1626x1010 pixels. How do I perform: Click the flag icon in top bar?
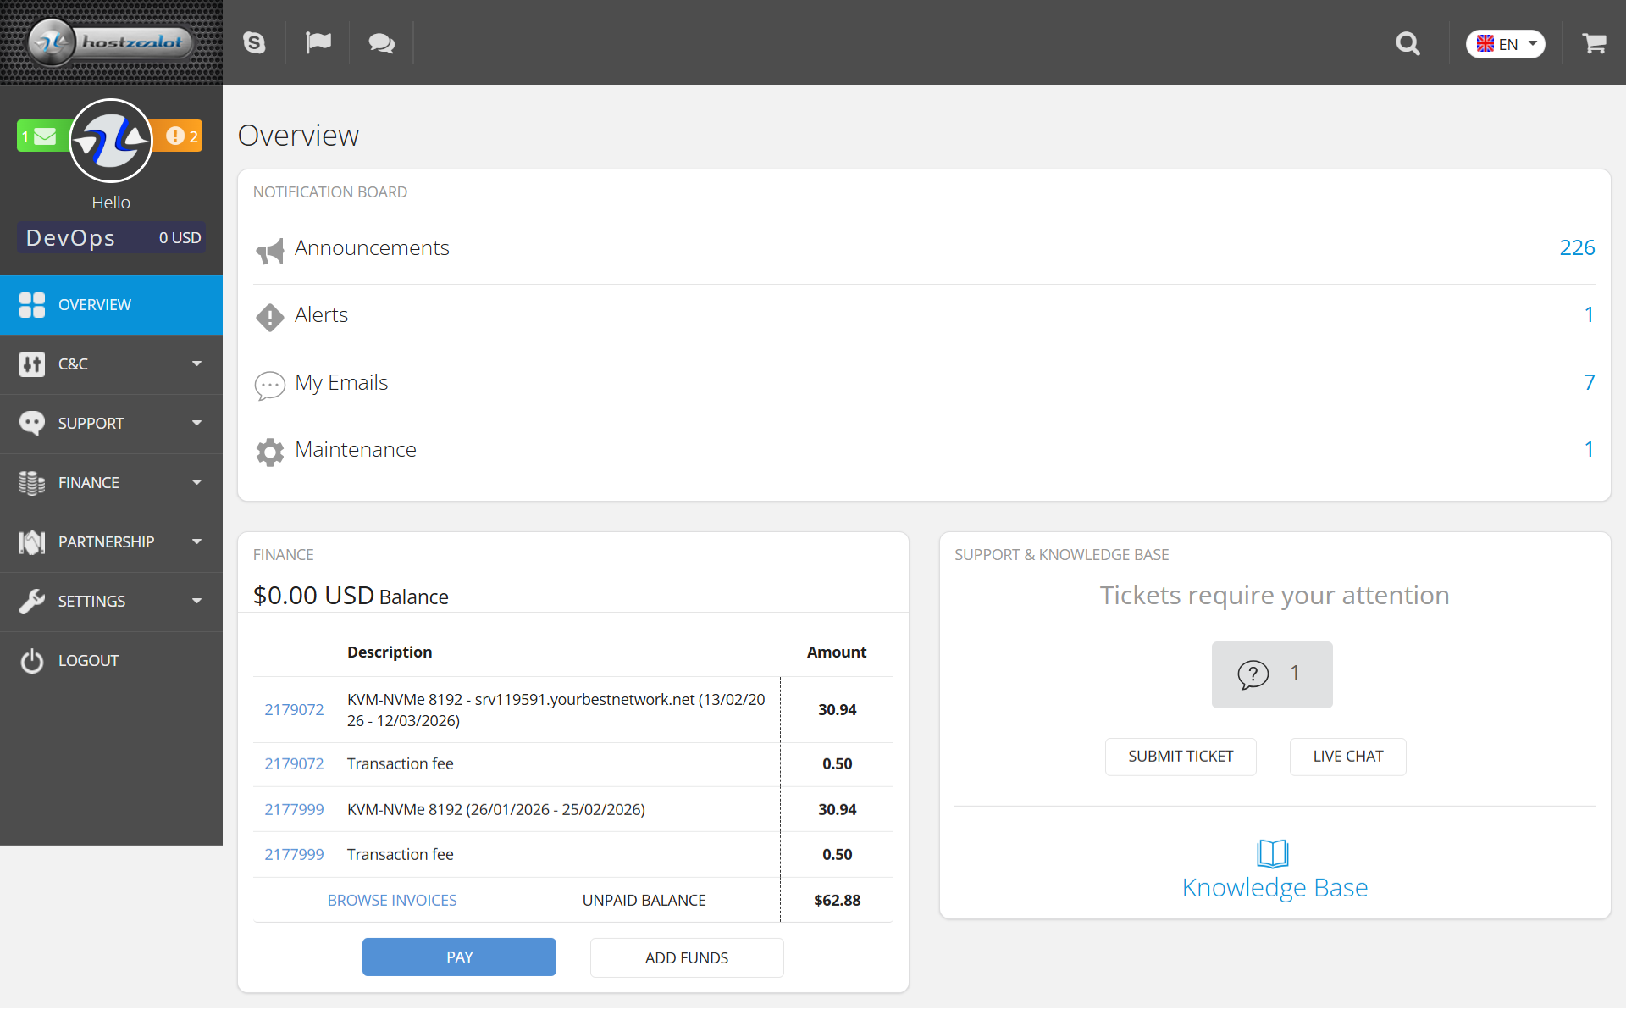(x=318, y=42)
